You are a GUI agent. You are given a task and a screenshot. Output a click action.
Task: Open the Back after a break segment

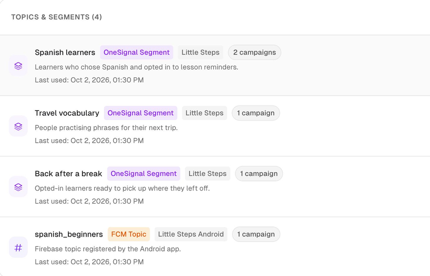coord(68,174)
